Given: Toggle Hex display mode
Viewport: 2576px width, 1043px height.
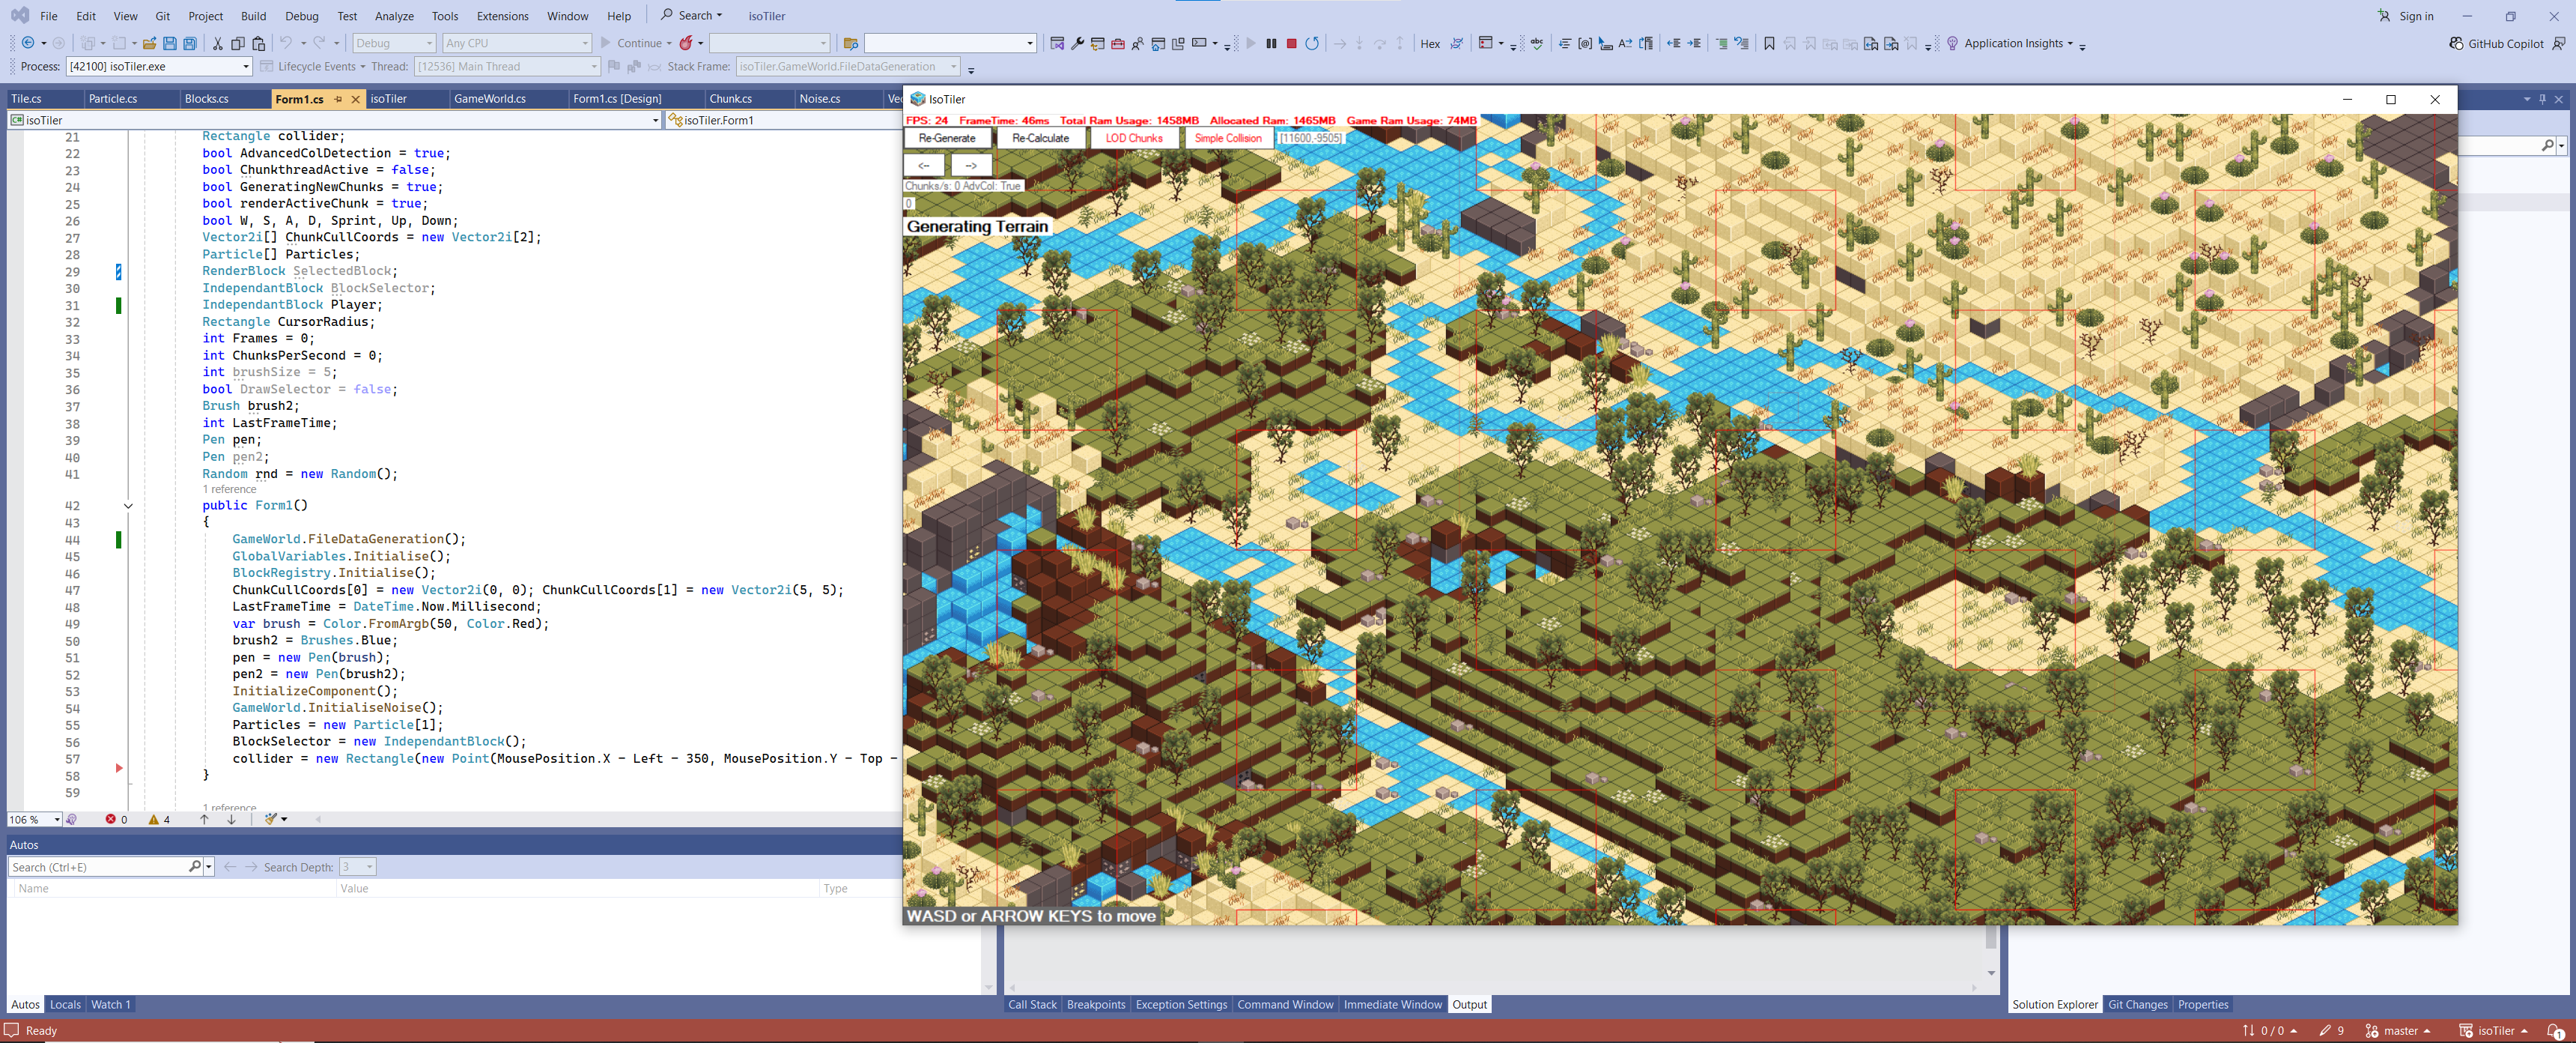Looking at the screenshot, I should [1430, 43].
